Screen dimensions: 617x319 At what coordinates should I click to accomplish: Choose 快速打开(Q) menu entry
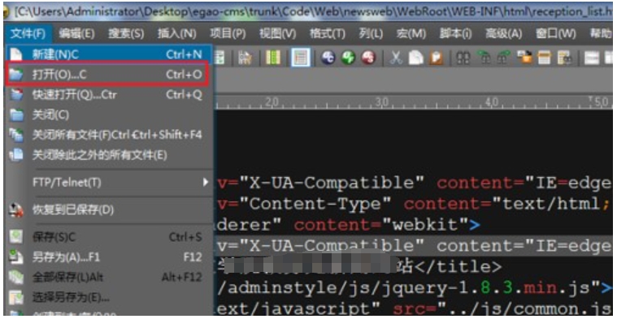pyautogui.click(x=110, y=95)
